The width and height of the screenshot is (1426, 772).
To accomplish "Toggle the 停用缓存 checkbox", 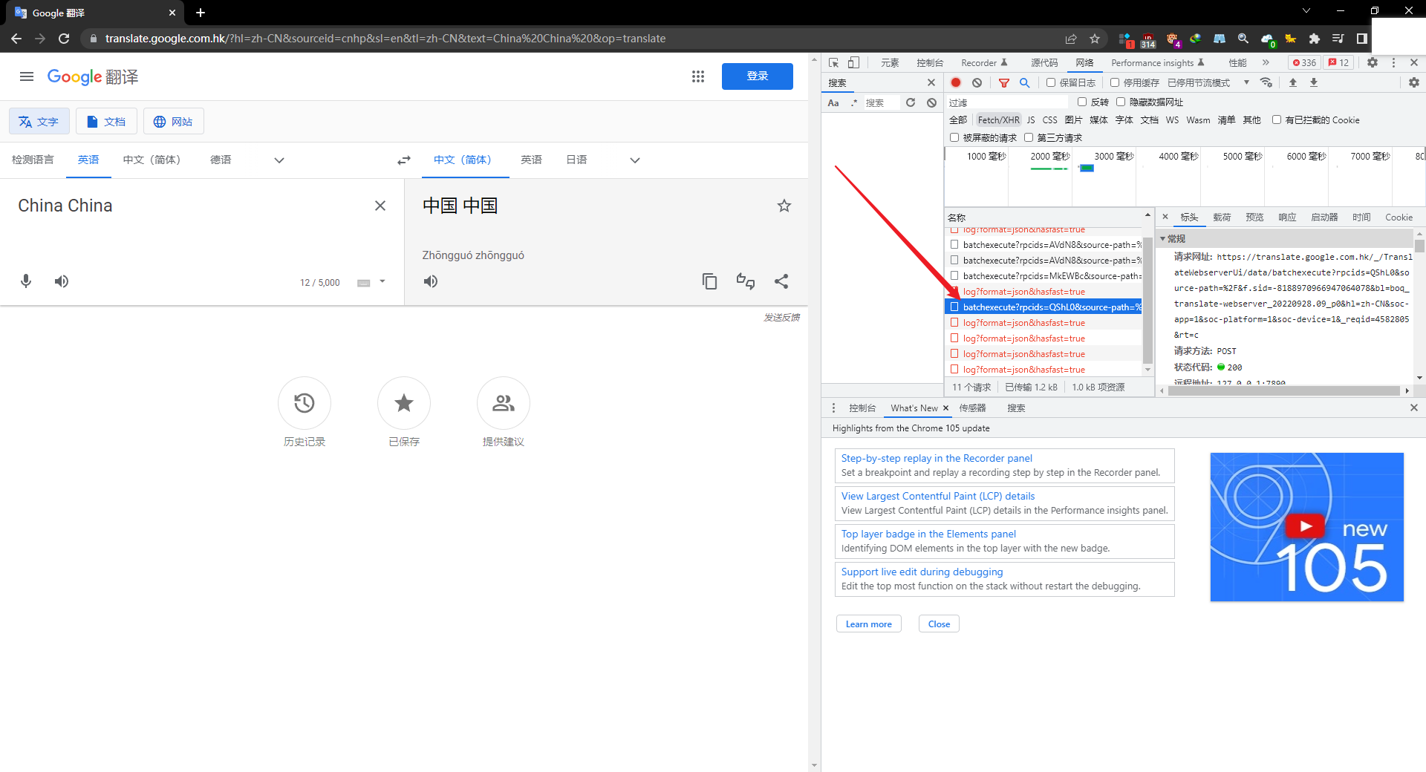I will 1115,82.
